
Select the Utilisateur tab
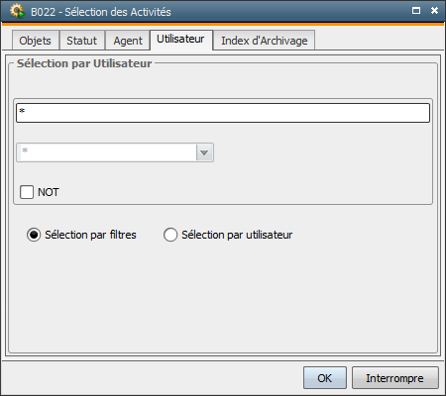180,40
